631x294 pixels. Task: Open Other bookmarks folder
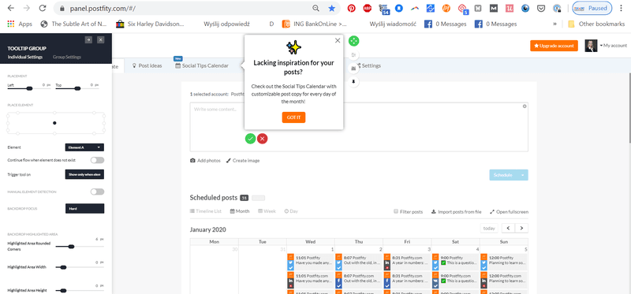coord(596,24)
